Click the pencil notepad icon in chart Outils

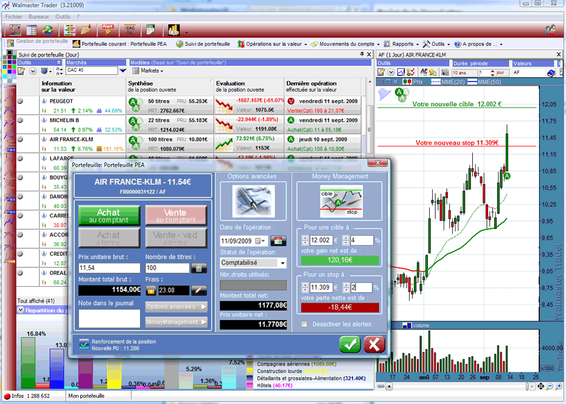click(x=381, y=72)
